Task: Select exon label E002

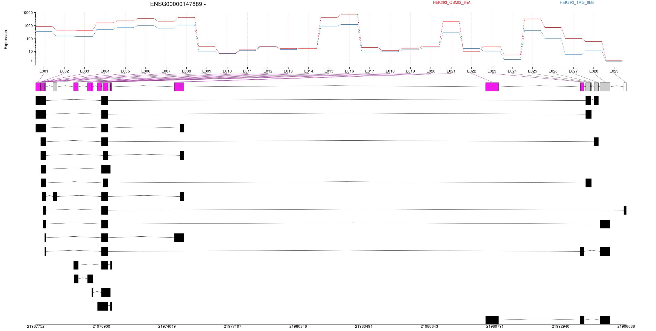Action: [64, 71]
